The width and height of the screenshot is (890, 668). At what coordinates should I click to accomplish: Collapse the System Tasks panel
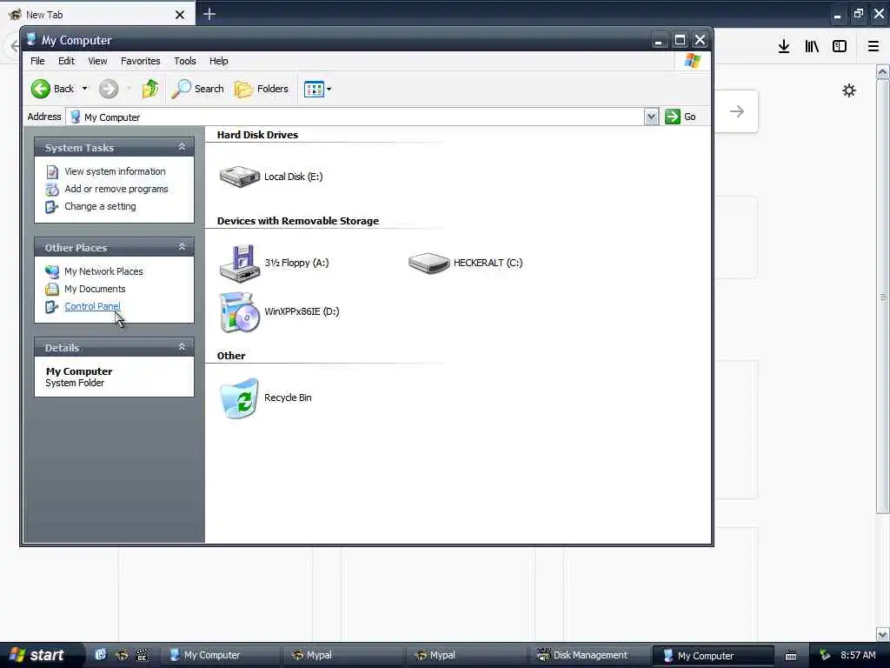point(182,147)
